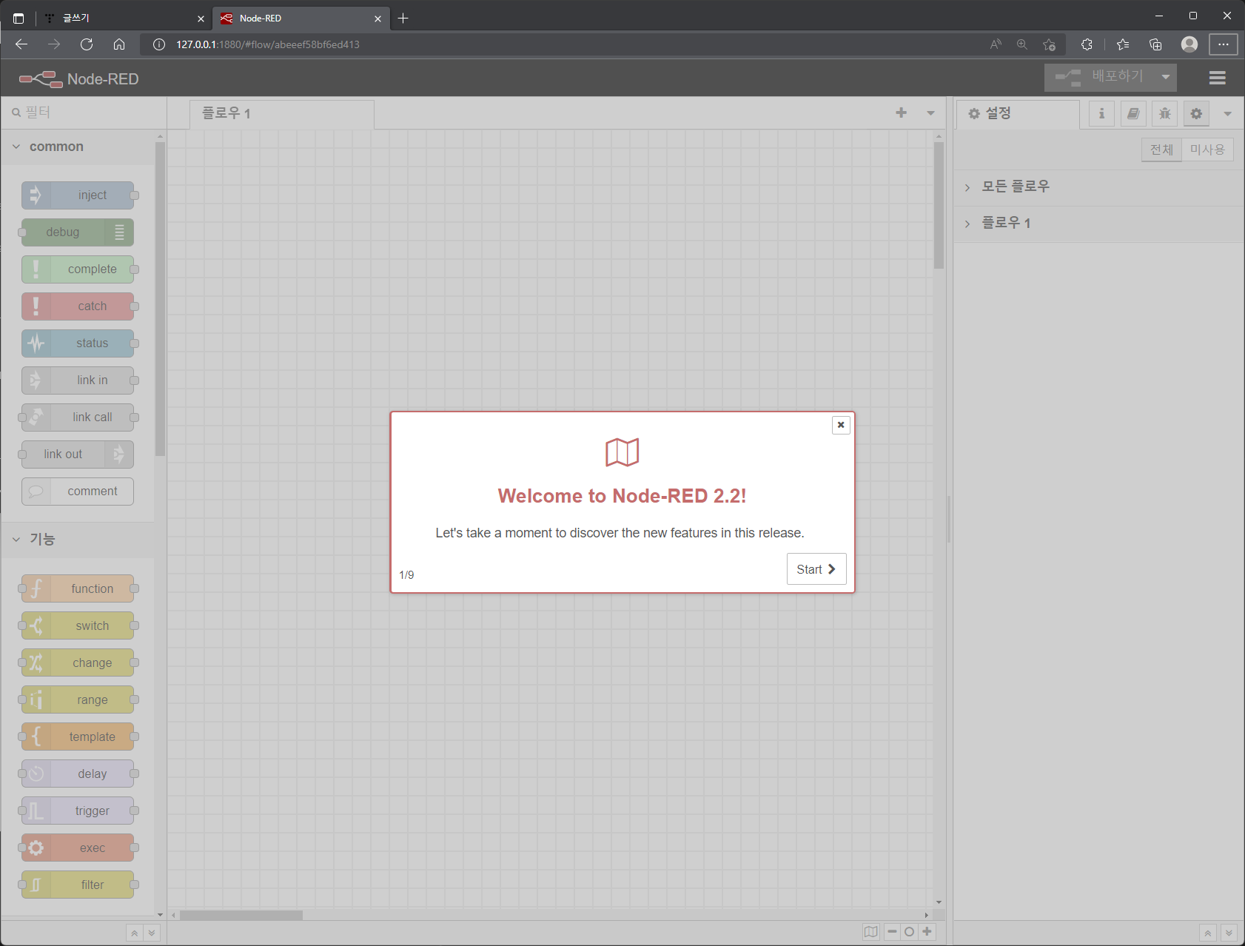1245x946 pixels.
Task: Reload the browser page
Action: 87,44
